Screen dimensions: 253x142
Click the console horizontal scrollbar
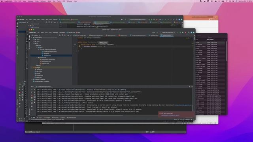coord(80,115)
